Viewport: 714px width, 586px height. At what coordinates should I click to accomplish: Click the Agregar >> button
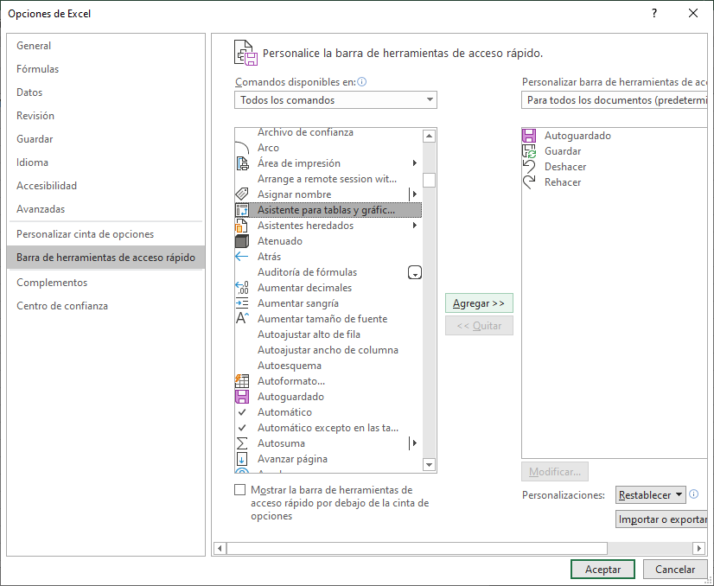point(479,303)
